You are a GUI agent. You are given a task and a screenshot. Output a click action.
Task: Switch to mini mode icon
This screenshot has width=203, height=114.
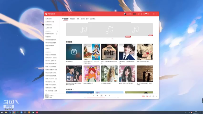tap(148, 14)
